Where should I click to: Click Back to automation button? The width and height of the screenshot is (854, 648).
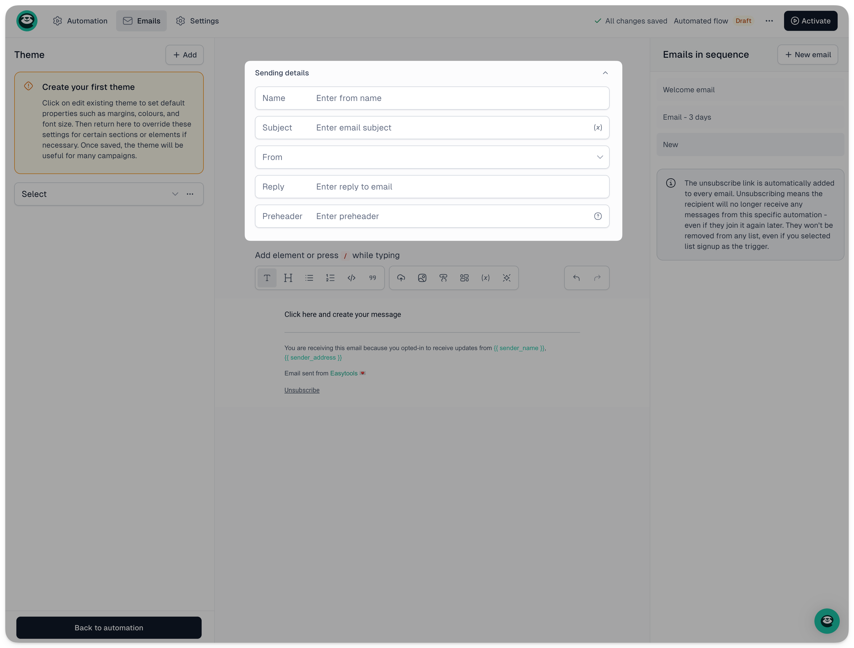pyautogui.click(x=109, y=627)
